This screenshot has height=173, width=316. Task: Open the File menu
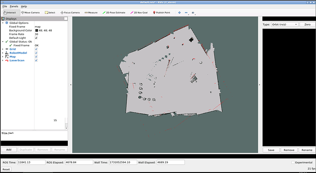click(5, 6)
